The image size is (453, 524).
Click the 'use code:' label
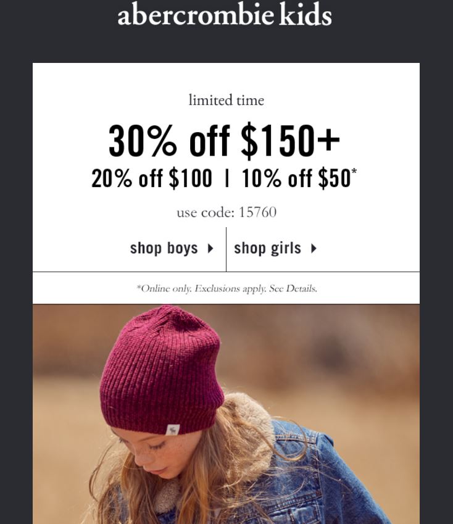click(206, 212)
